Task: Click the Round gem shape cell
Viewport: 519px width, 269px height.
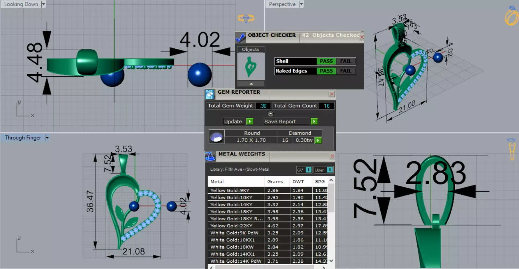Action: point(251,133)
